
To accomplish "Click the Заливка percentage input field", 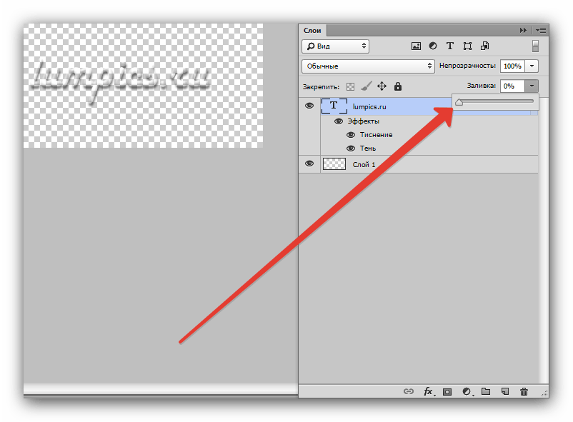I will pyautogui.click(x=511, y=86).
